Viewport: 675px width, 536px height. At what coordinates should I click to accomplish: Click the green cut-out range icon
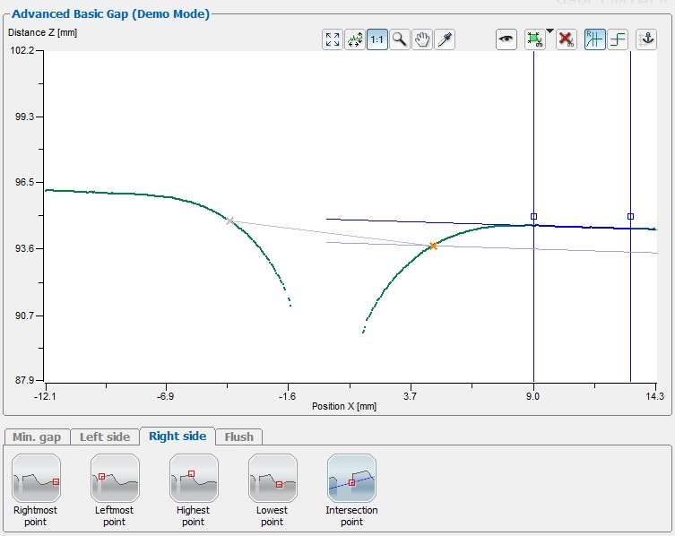[x=534, y=39]
